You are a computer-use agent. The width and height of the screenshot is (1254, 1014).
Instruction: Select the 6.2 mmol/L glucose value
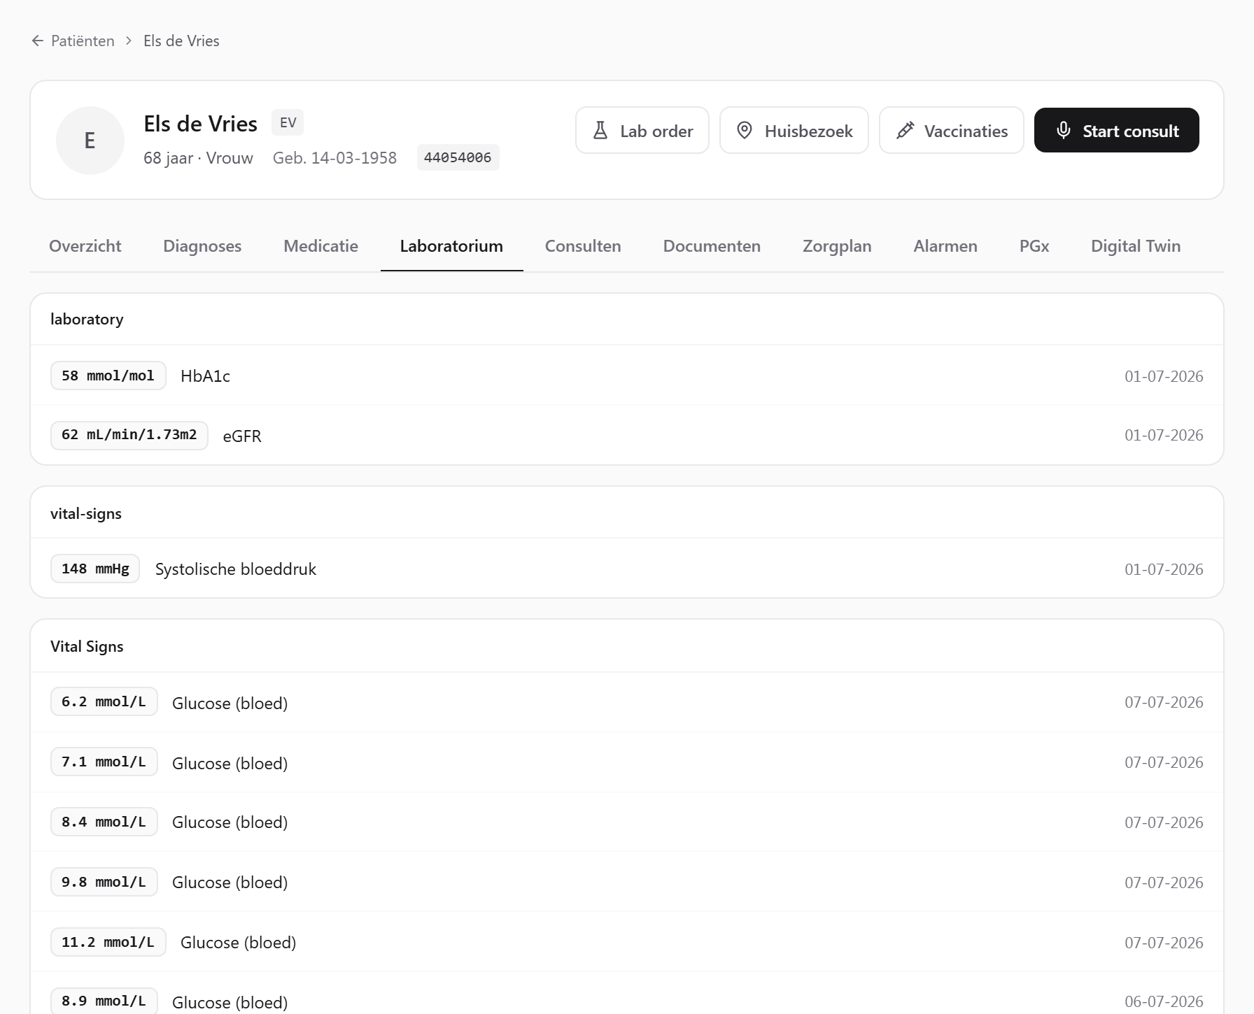pos(104,701)
